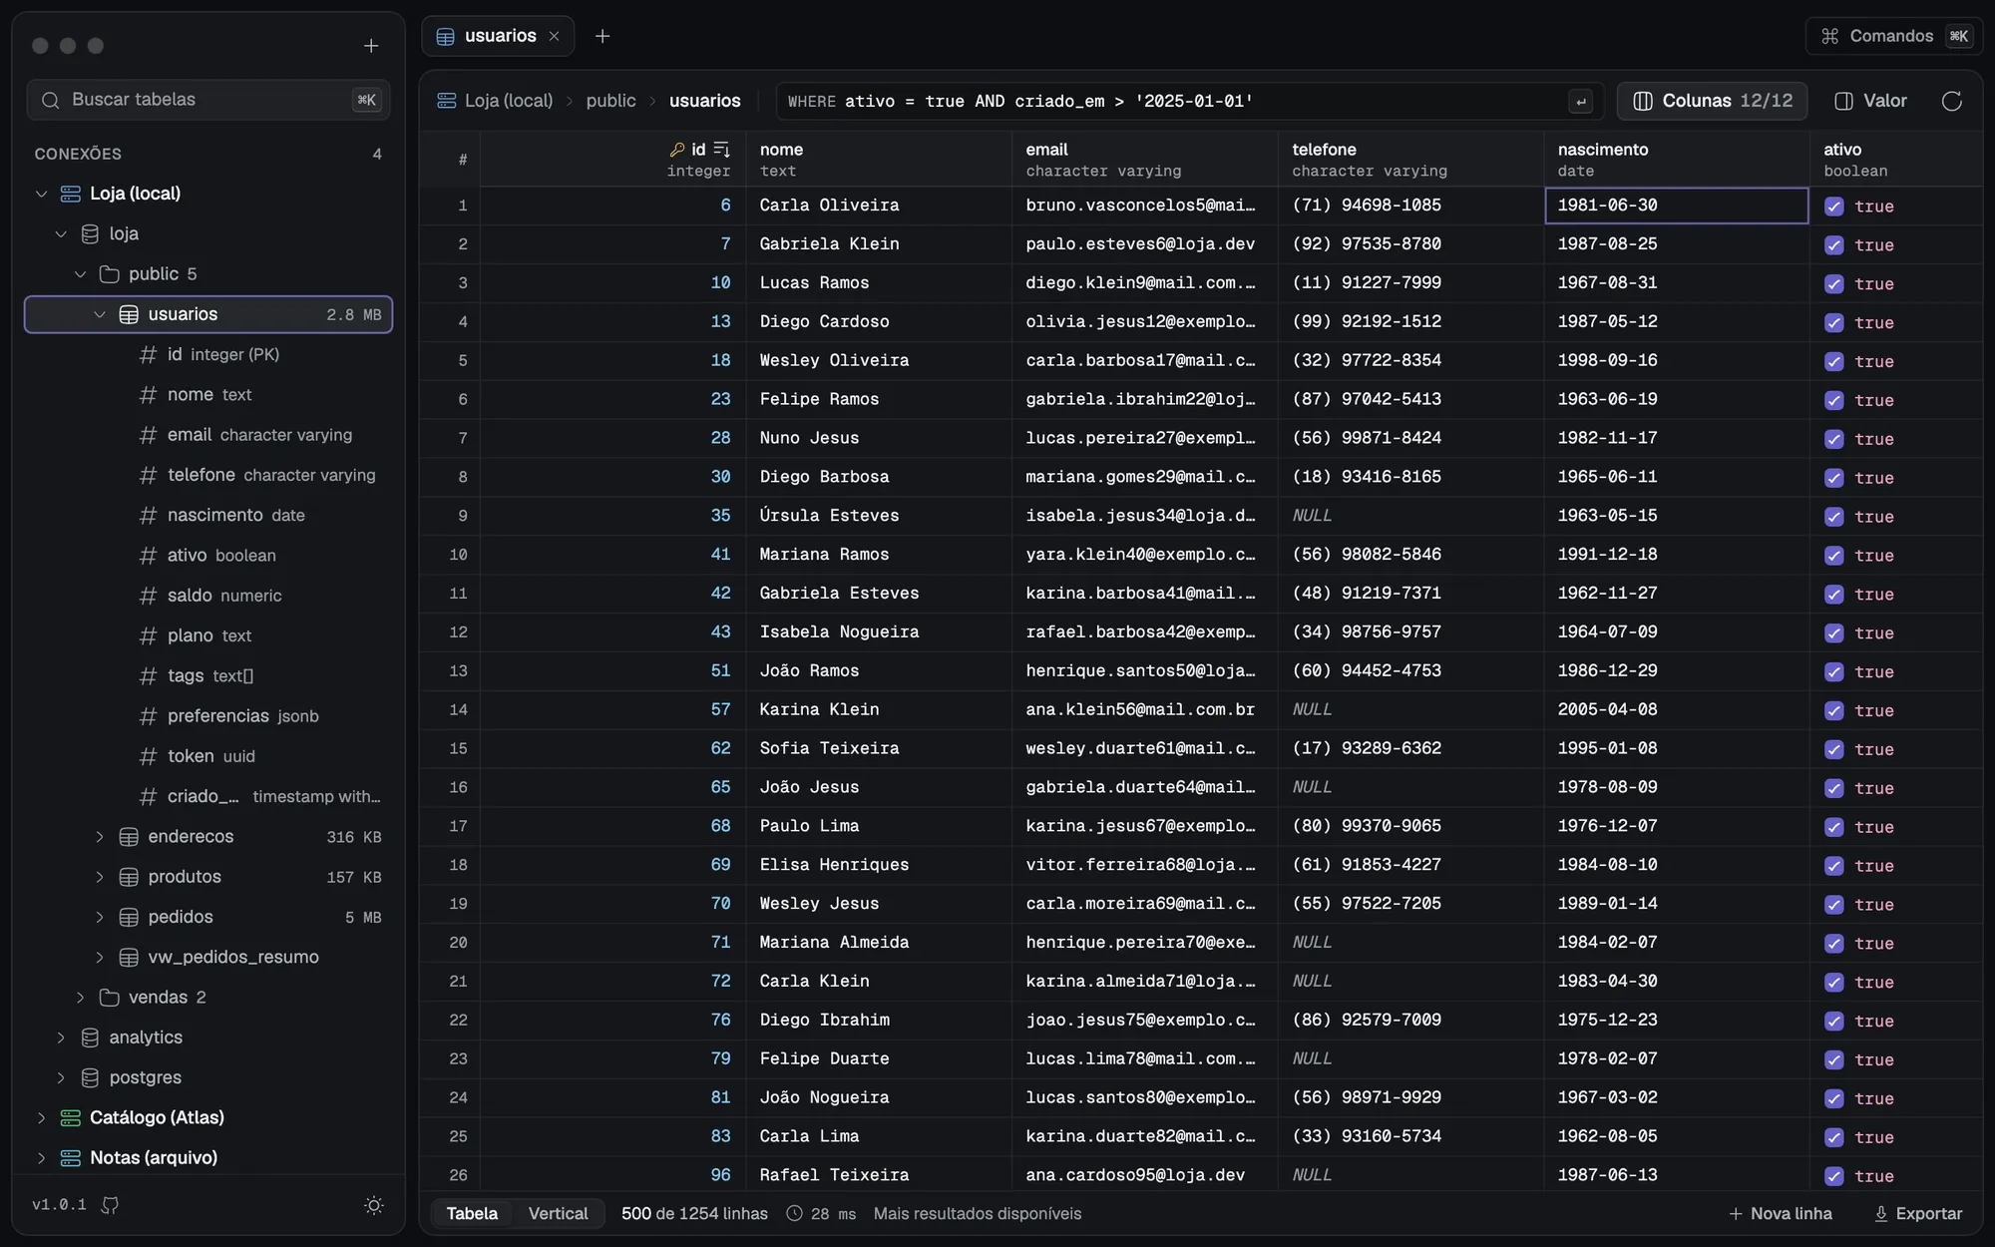The image size is (1995, 1247).
Task: Click the vw_pedidos_resumo view icon
Action: coord(129,958)
